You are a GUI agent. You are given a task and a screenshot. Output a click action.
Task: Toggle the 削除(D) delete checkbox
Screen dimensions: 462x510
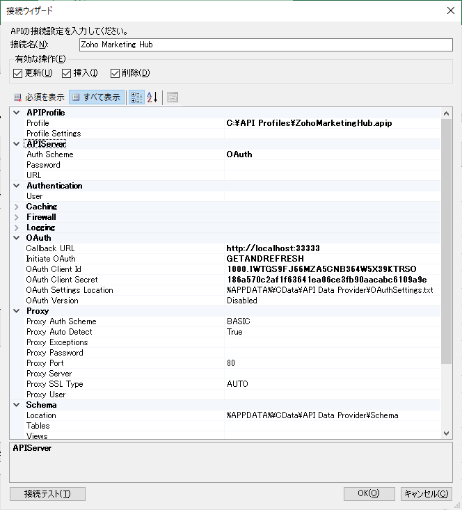pos(115,73)
